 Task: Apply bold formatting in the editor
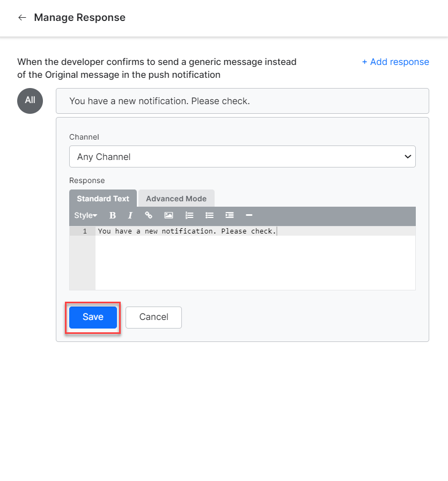(x=113, y=215)
